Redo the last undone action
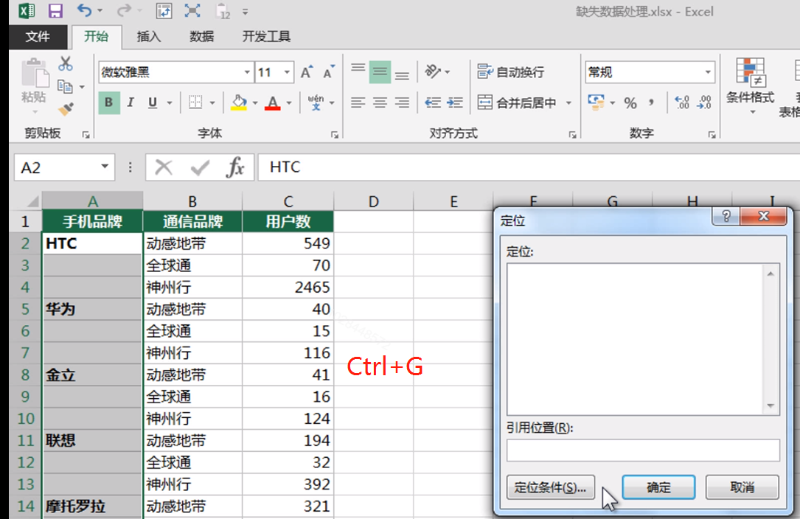Viewport: 800px width, 519px height. [x=123, y=10]
